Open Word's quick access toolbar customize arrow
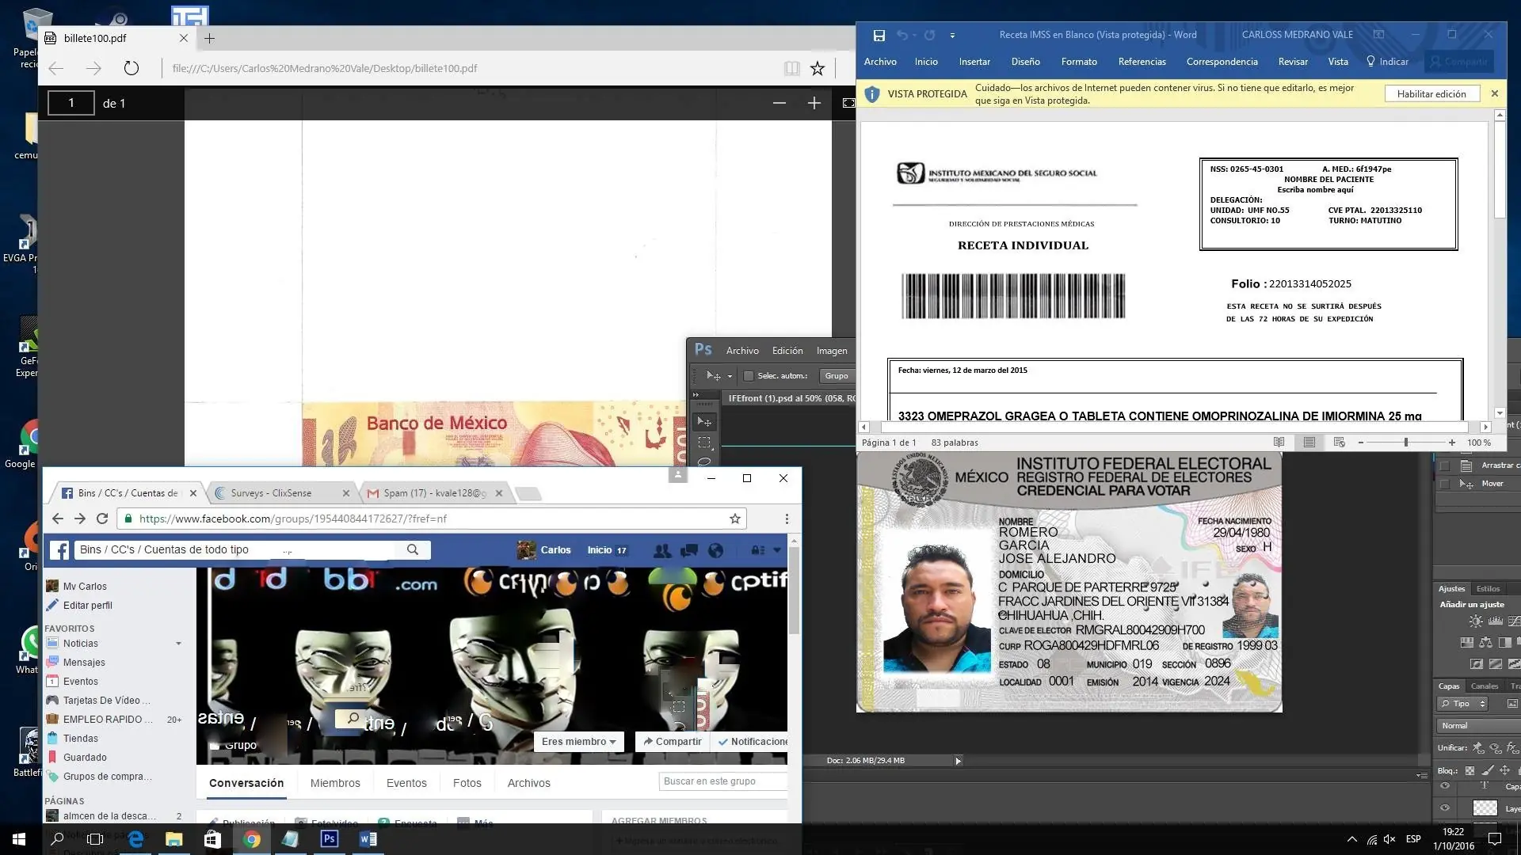Viewport: 1521px width, 855px height. pyautogui.click(x=952, y=35)
